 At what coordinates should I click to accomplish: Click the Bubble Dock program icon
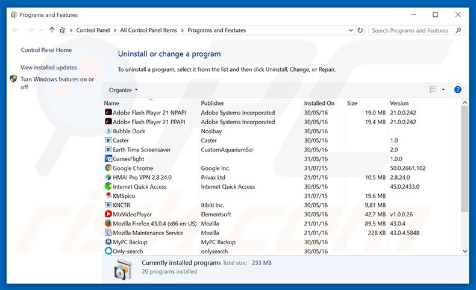[x=108, y=131]
